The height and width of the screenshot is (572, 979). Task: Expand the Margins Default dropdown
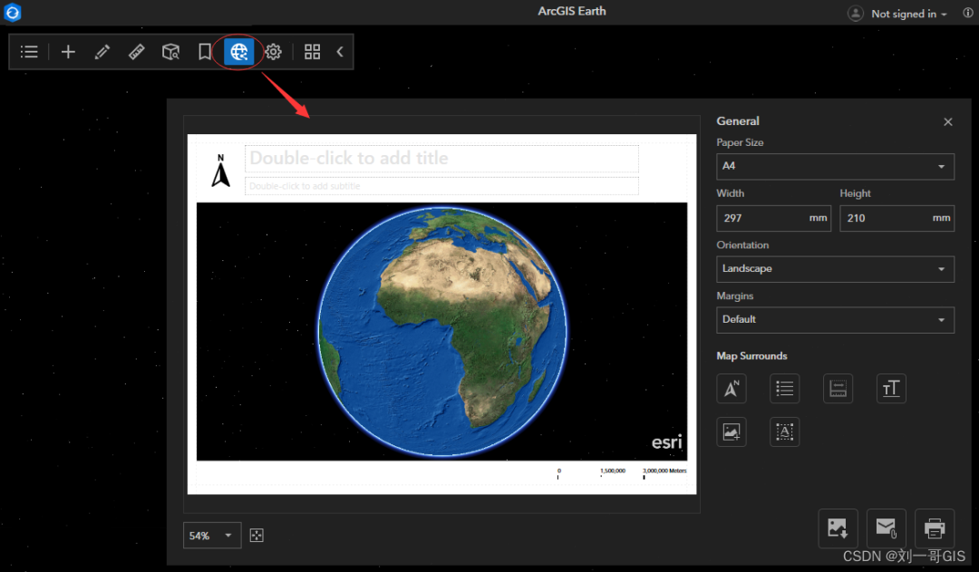(x=834, y=320)
